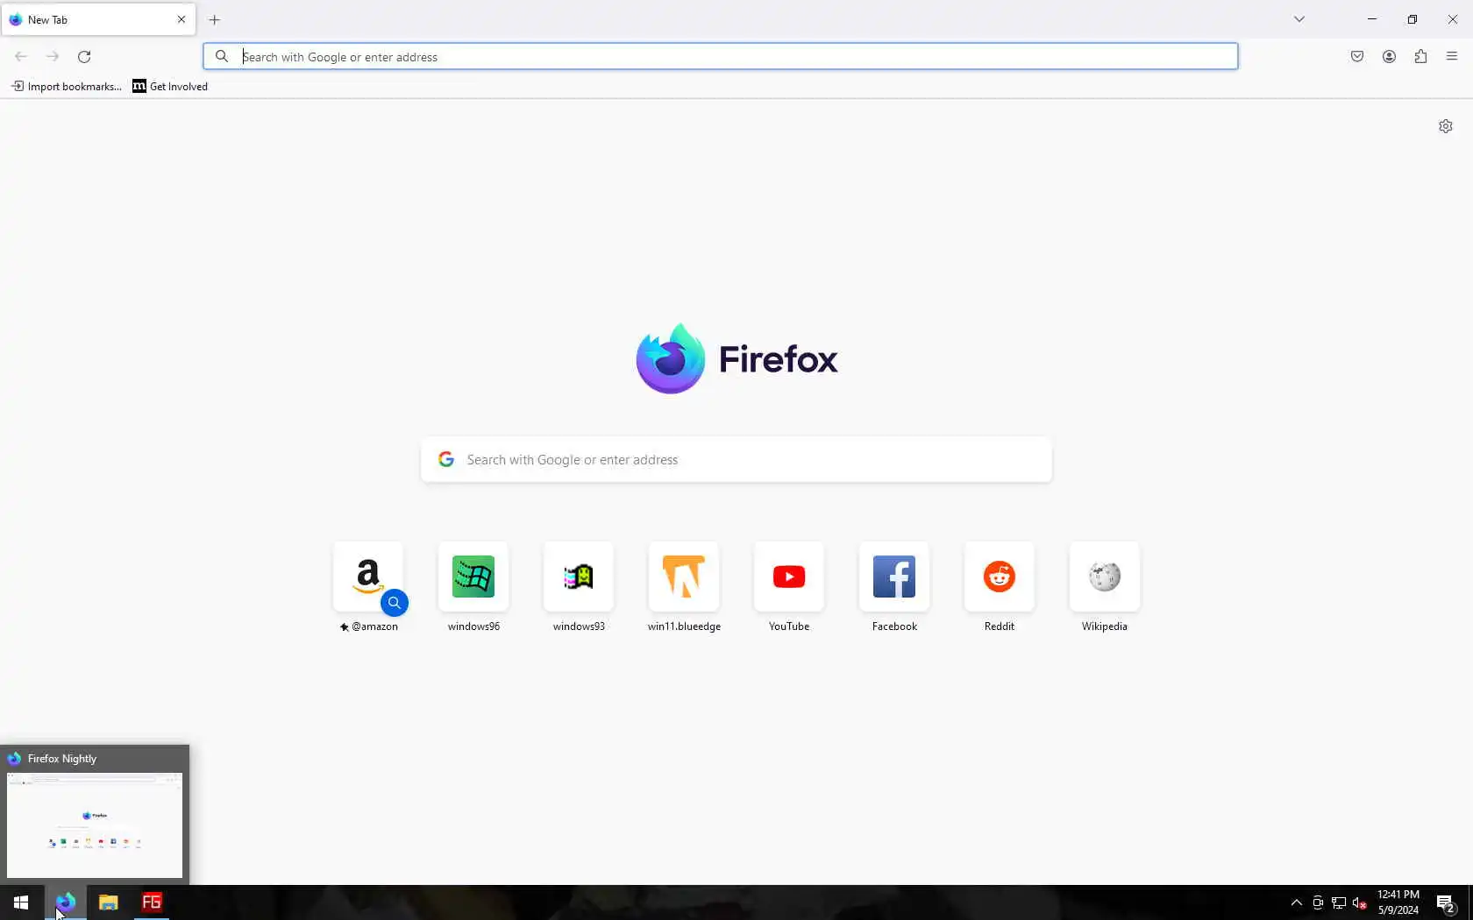
Task: Close the New Tab tab
Action: coord(181,19)
